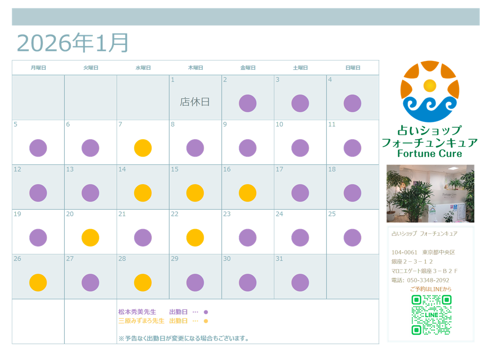Select the yellow circle on January 15
Viewport: 480px width, 354px height.
click(195, 193)
